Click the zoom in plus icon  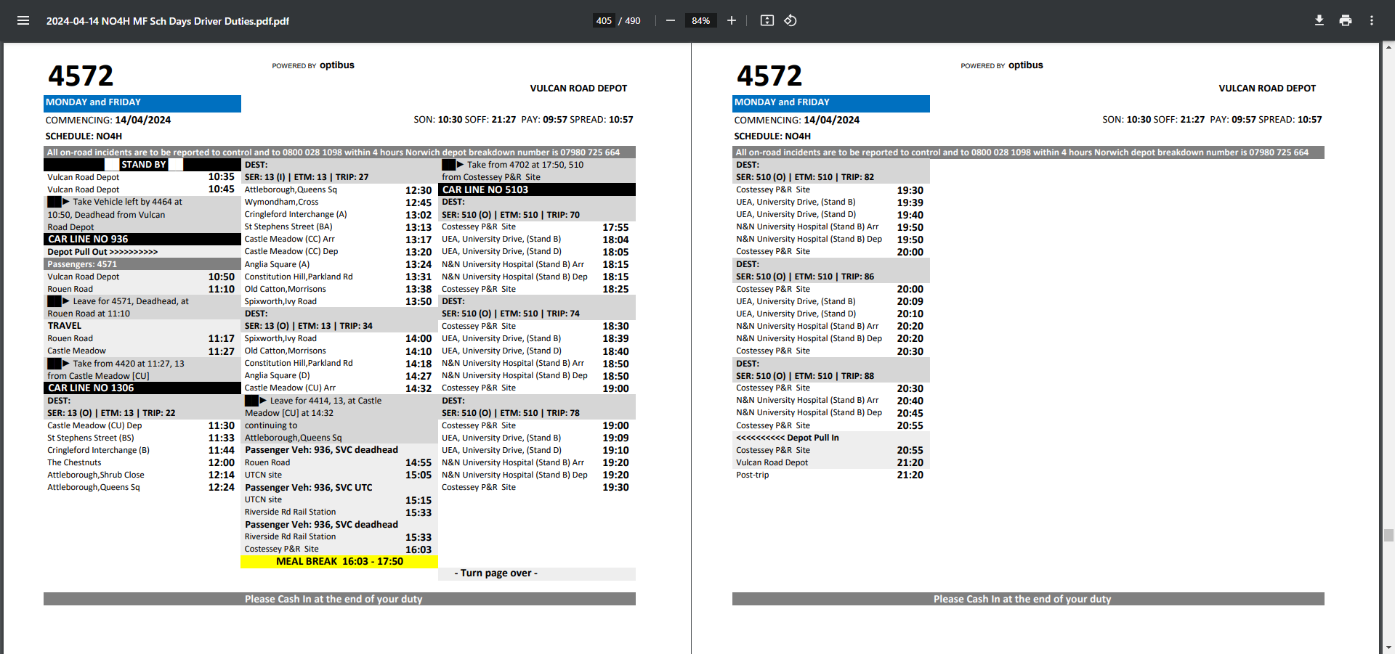732,20
